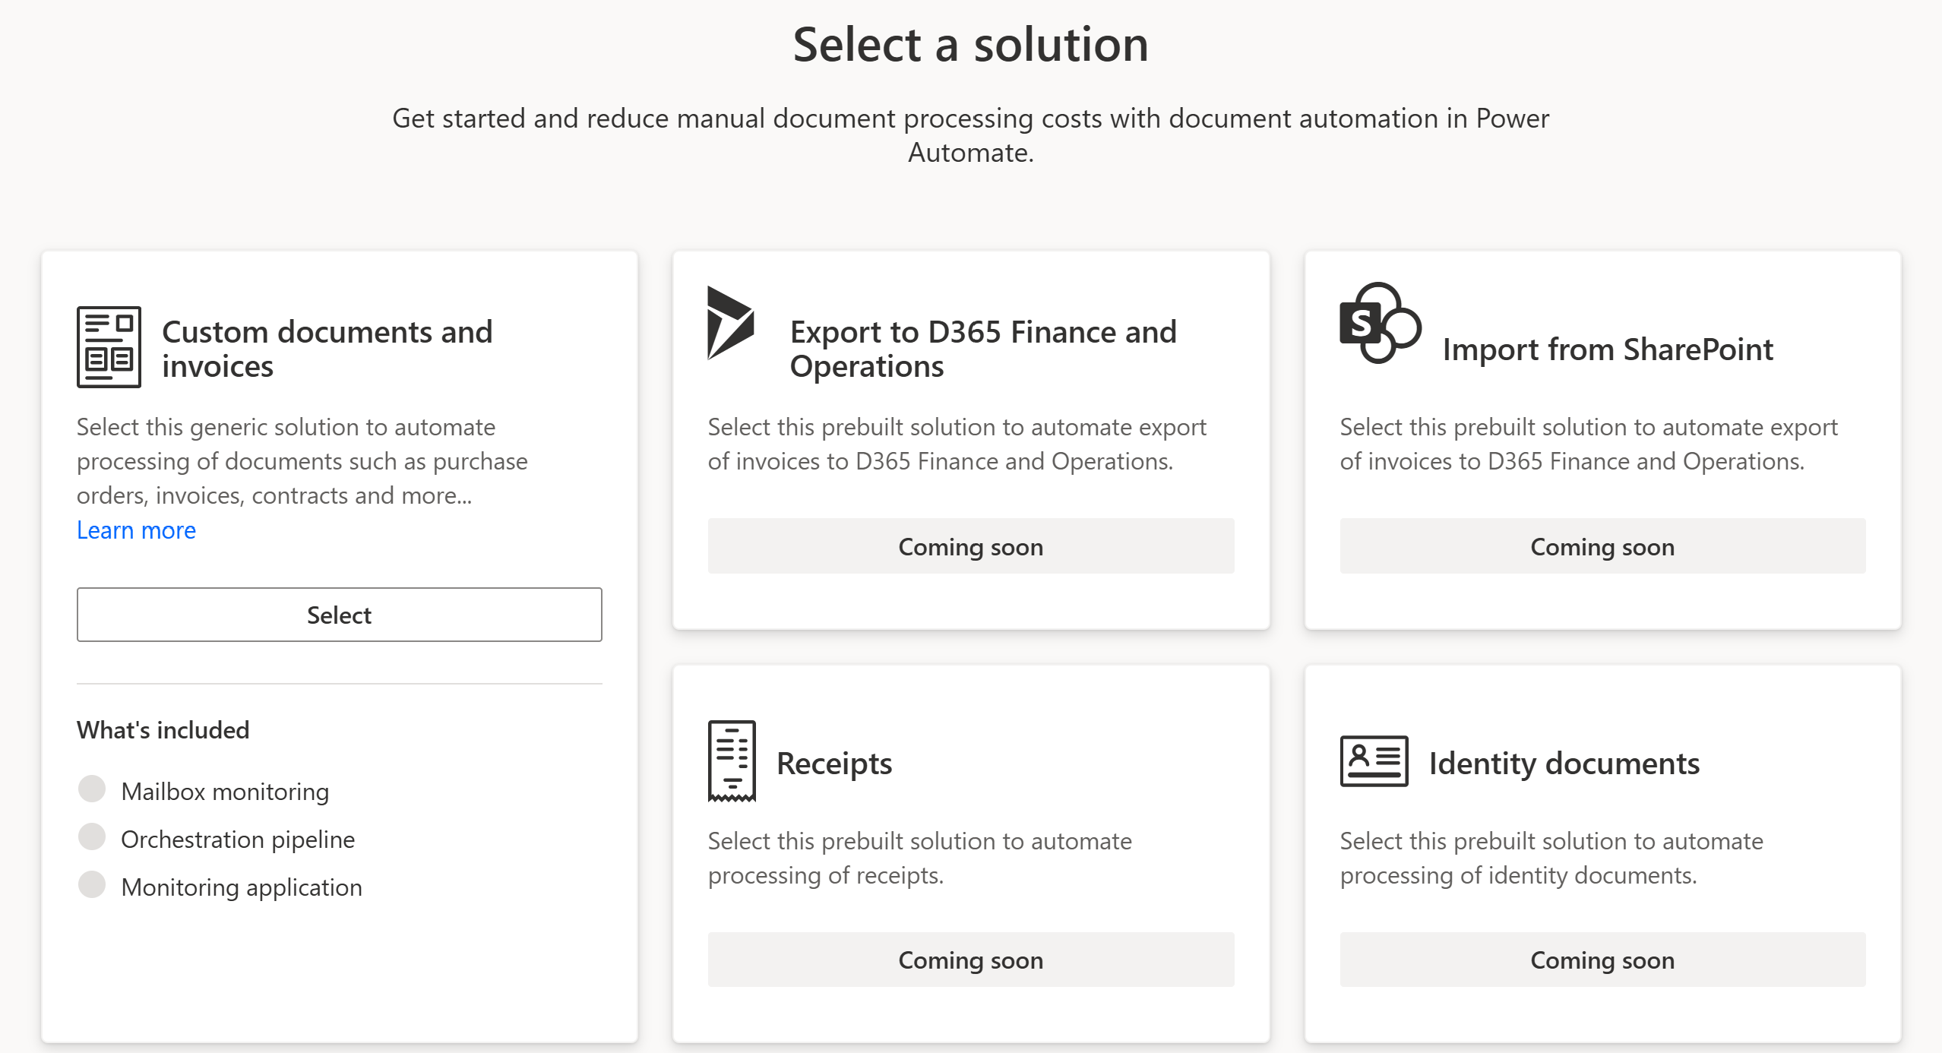This screenshot has width=1942, height=1053.
Task: Click the Import from SharePoint title
Action: pyautogui.click(x=1607, y=349)
